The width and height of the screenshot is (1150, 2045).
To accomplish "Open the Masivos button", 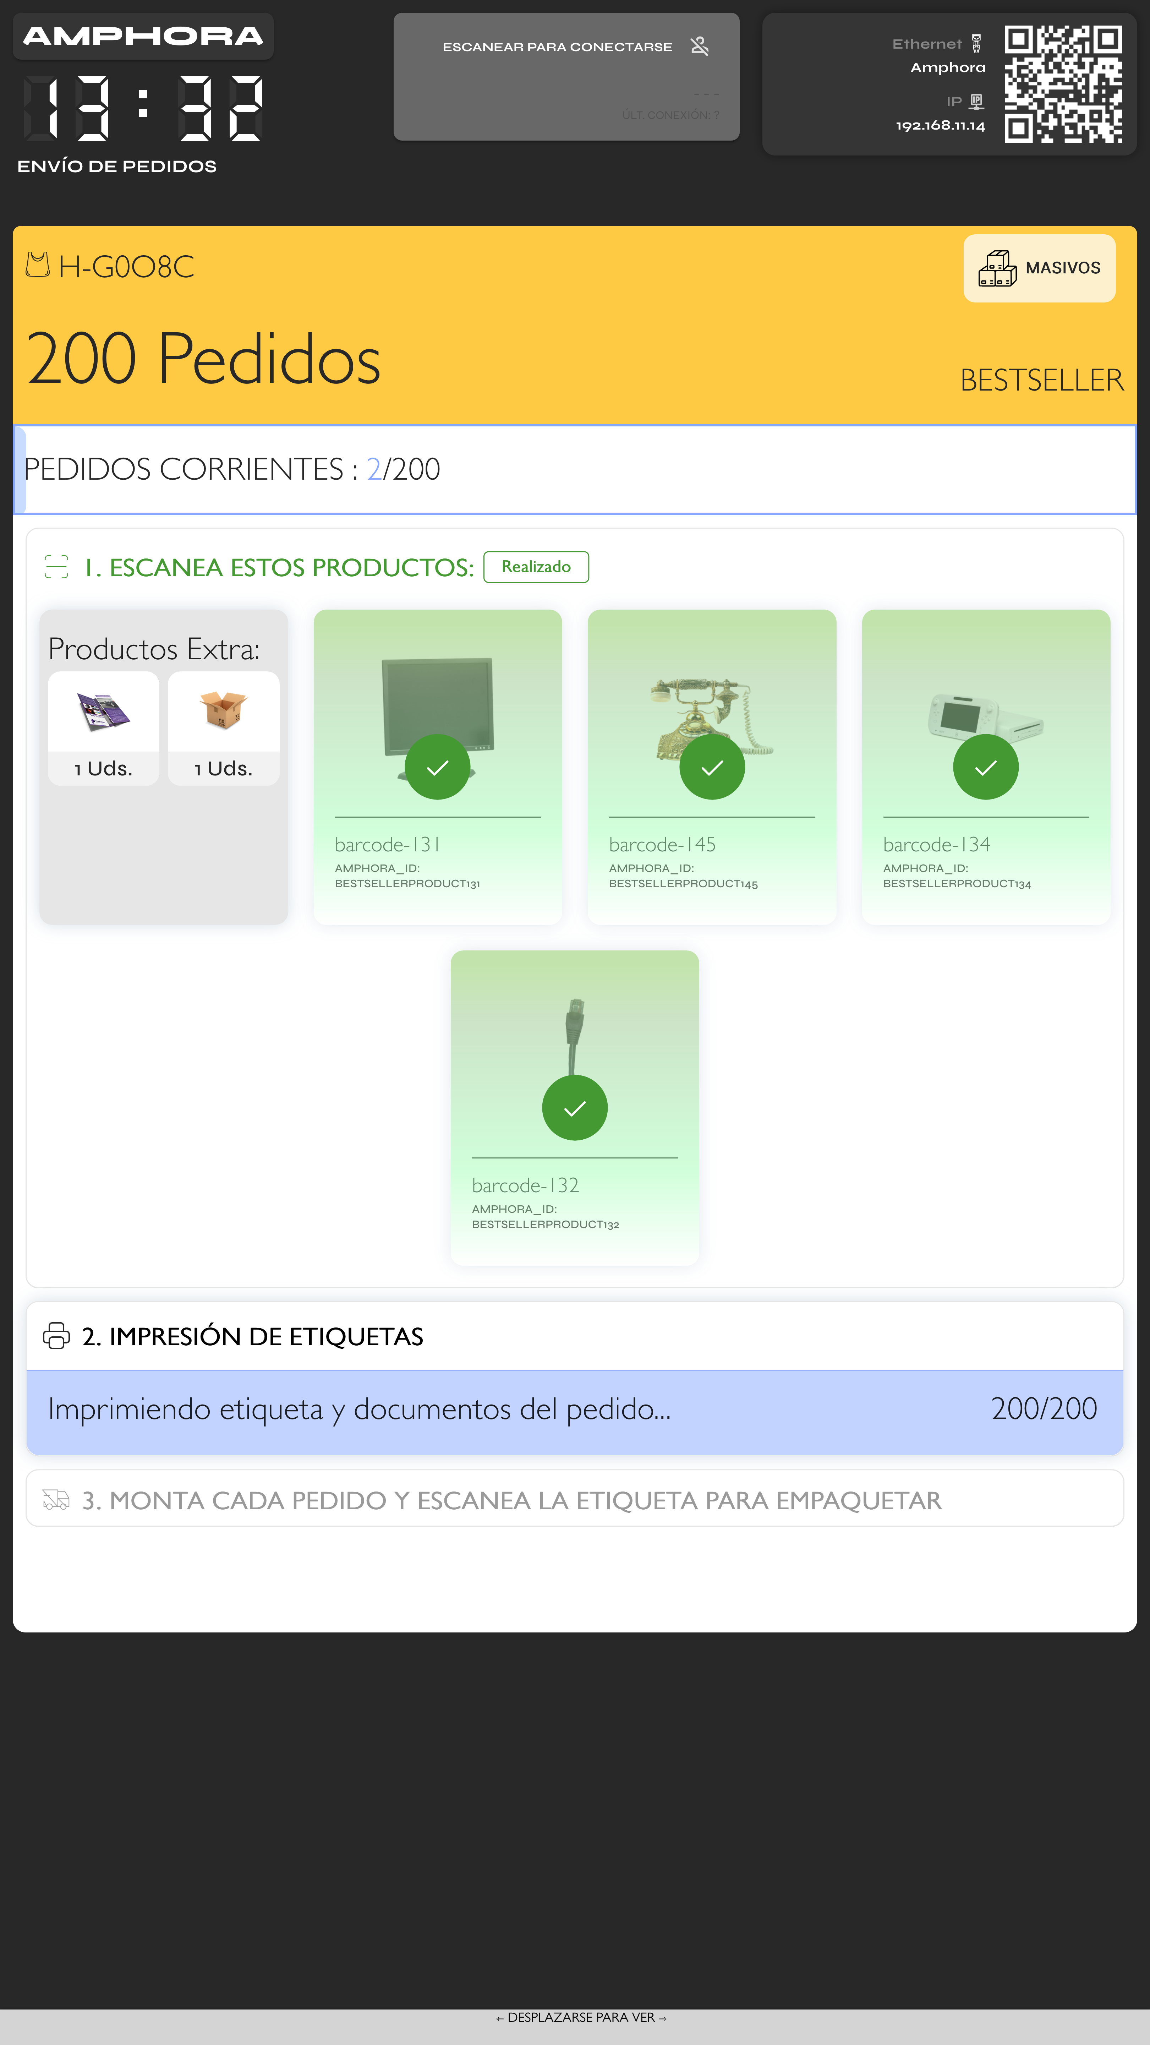I will 1039,268.
